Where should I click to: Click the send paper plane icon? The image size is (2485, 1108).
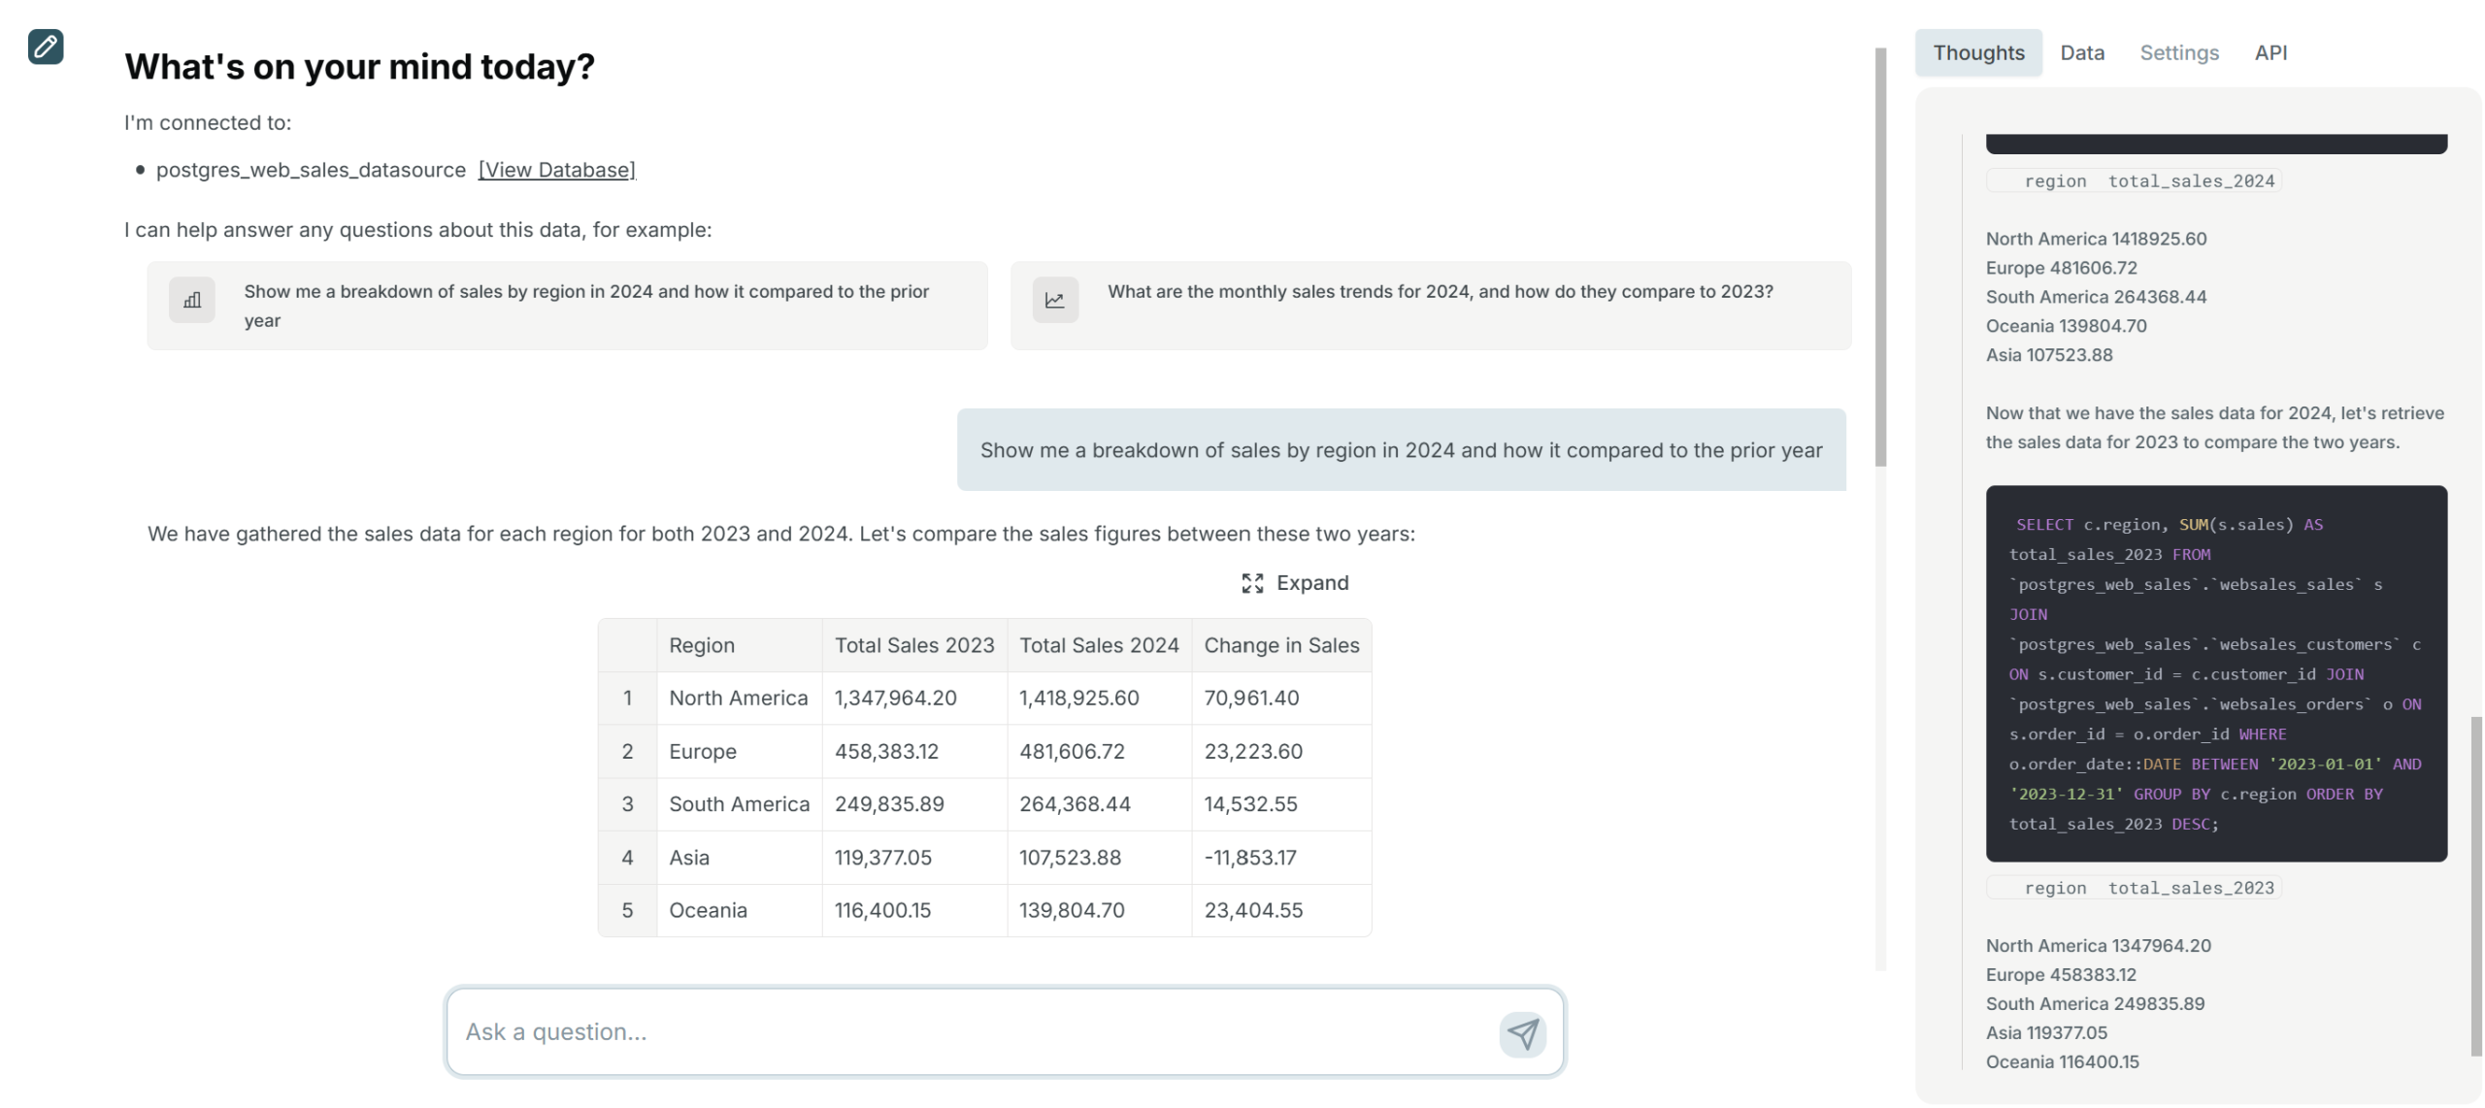point(1522,1033)
